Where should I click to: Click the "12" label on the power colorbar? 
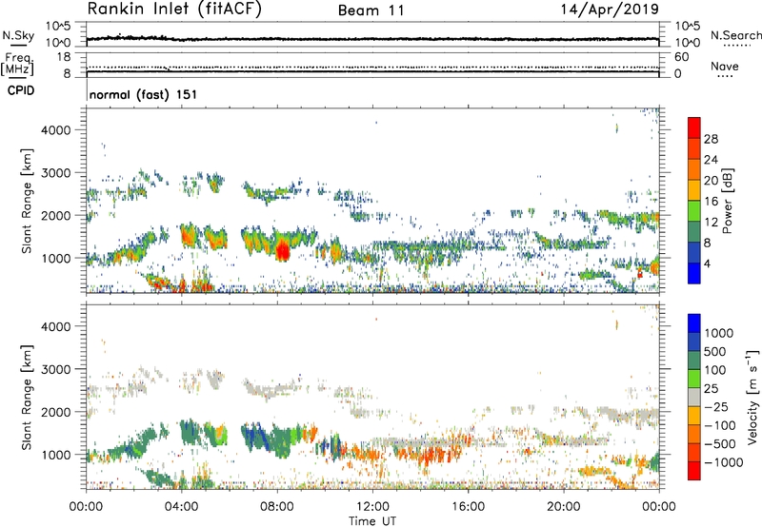pyautogui.click(x=711, y=223)
